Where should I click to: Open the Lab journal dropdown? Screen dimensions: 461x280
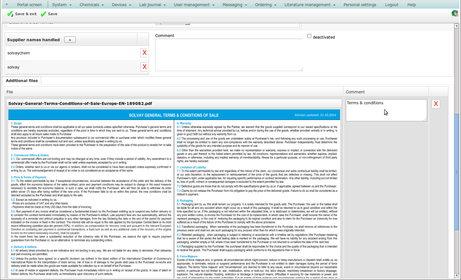152,5
